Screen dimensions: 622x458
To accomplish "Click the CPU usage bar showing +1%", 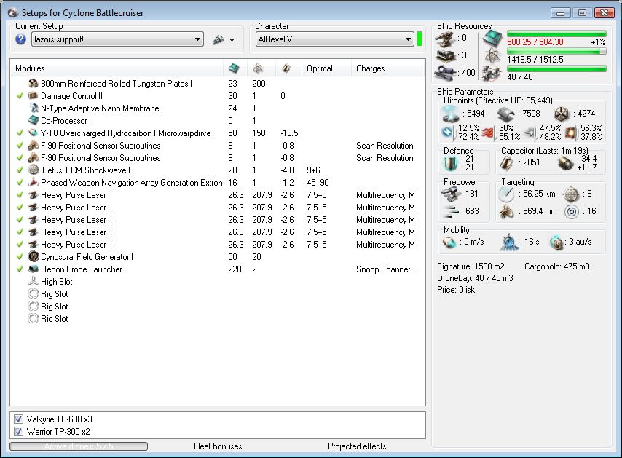I will [x=556, y=33].
